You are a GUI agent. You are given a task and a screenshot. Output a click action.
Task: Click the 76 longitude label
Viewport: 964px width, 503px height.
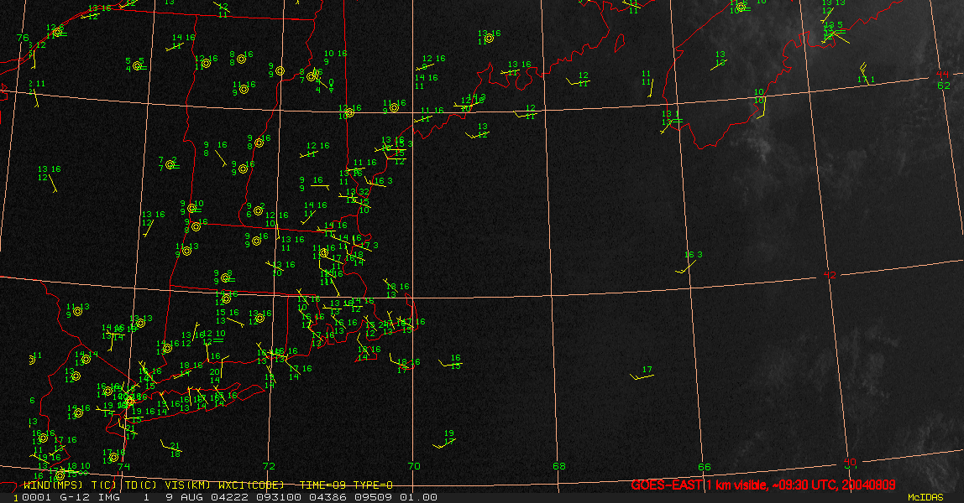tap(22, 38)
